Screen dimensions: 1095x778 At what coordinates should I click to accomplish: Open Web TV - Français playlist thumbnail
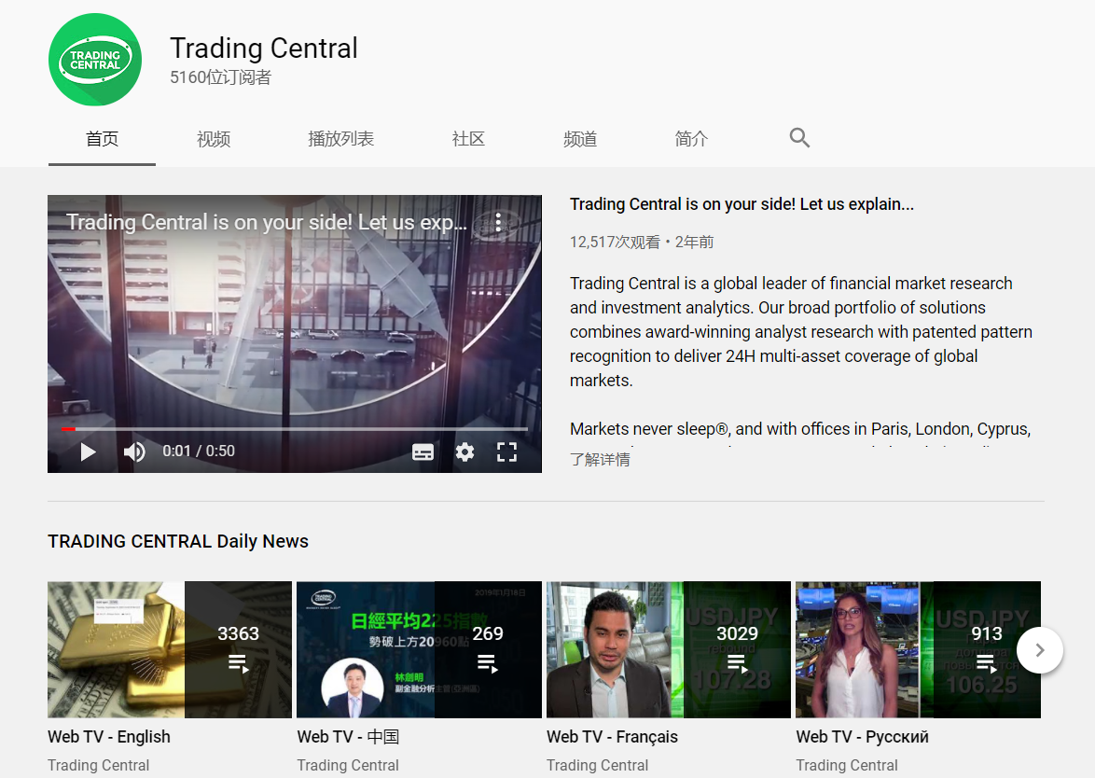pyautogui.click(x=669, y=649)
